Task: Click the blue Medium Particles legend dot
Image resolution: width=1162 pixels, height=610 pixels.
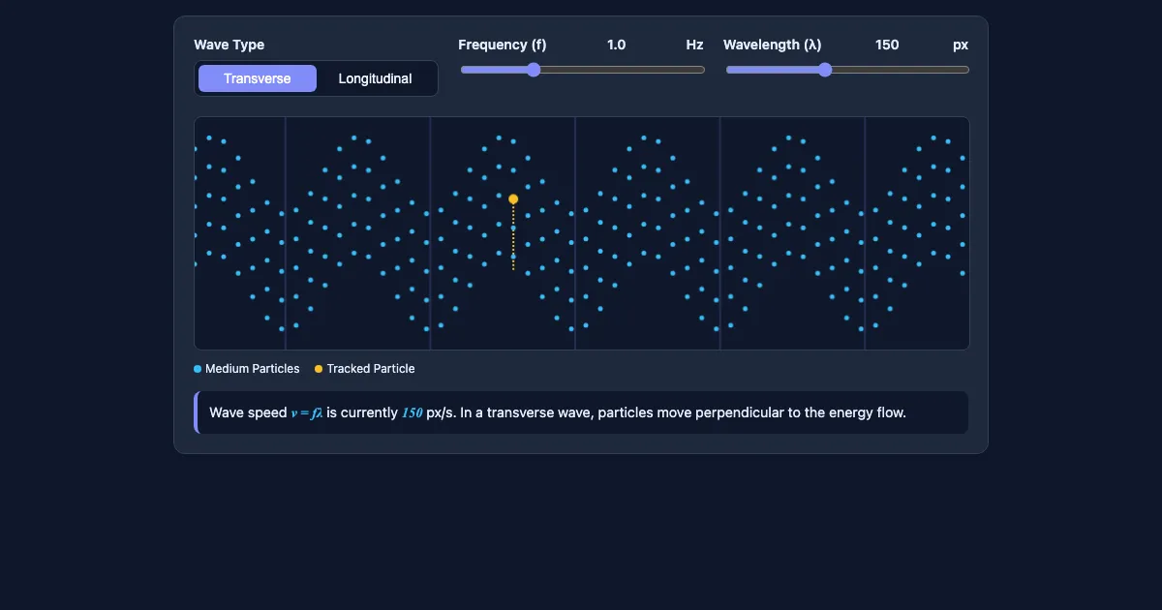Action: (198, 369)
